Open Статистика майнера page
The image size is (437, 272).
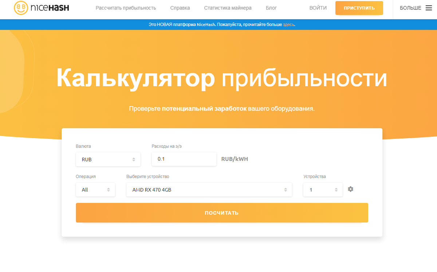(228, 8)
